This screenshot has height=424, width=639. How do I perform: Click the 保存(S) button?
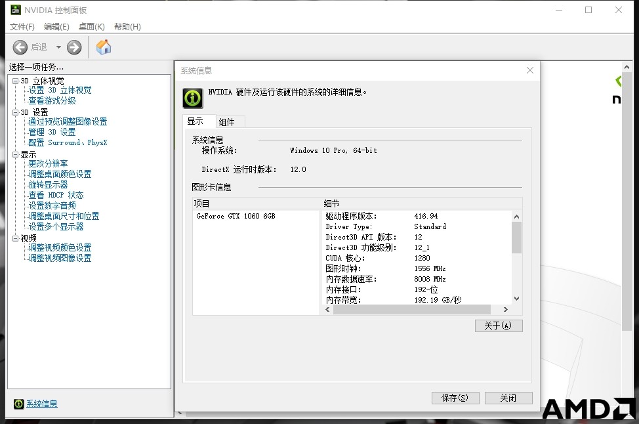pyautogui.click(x=455, y=398)
